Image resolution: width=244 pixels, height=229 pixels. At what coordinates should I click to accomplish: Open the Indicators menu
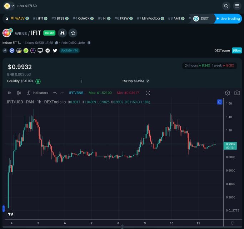[38, 93]
